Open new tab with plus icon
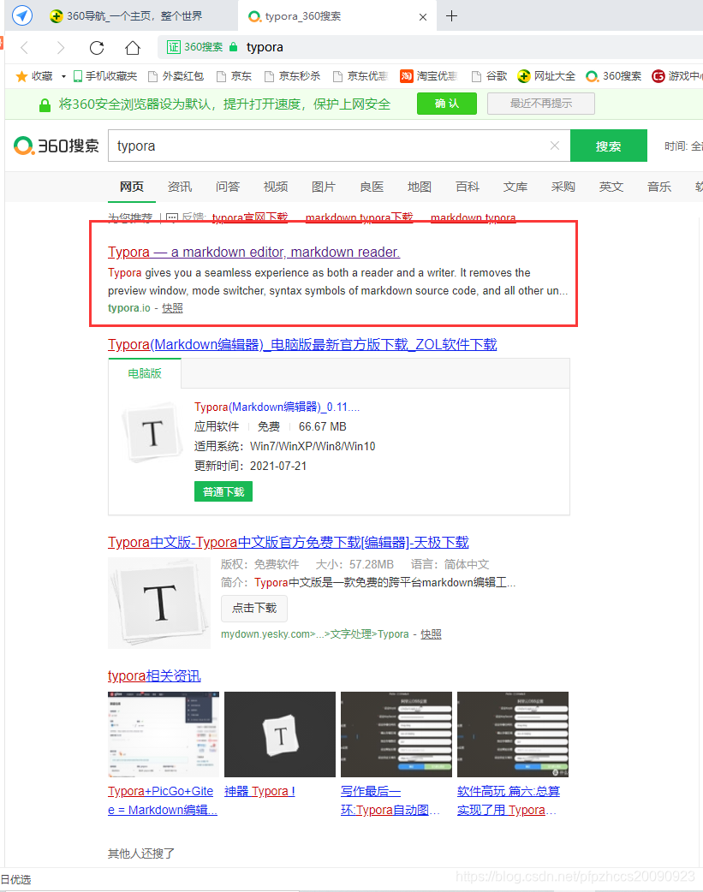The image size is (703, 892). [x=451, y=16]
